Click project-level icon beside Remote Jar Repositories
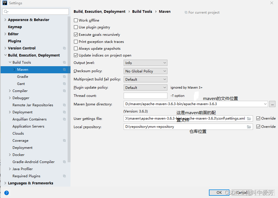Image resolution: width=278 pixels, height=198 pixels. click(x=64, y=105)
